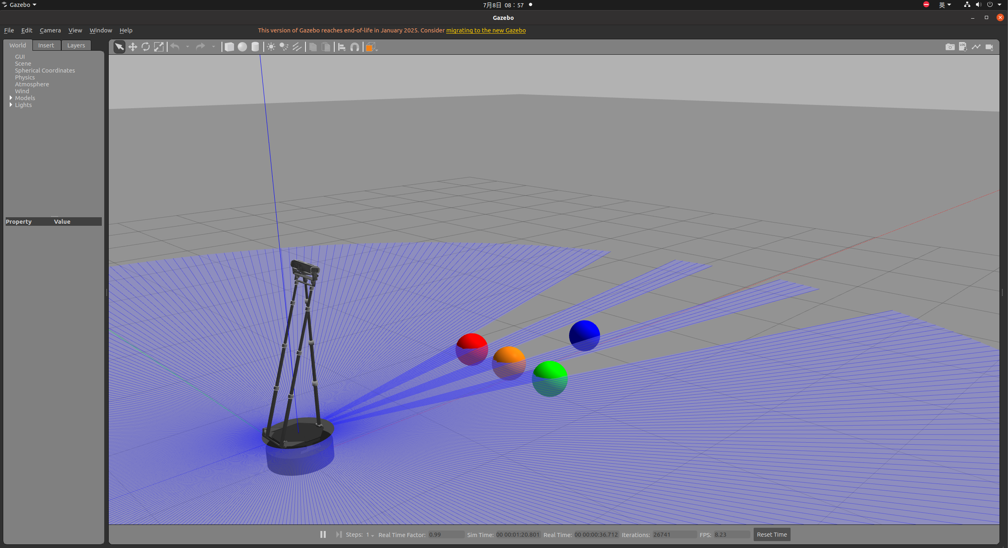Insert a box shape
This screenshot has width=1008, height=548.
point(229,47)
